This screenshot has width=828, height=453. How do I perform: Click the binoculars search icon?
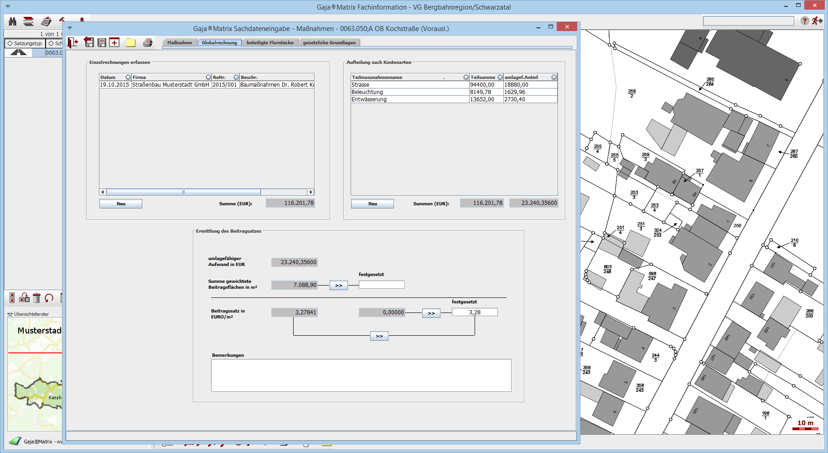pos(12,21)
